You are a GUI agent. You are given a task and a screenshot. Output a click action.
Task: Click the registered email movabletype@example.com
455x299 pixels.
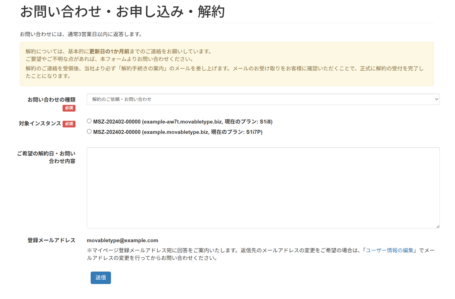click(122, 240)
